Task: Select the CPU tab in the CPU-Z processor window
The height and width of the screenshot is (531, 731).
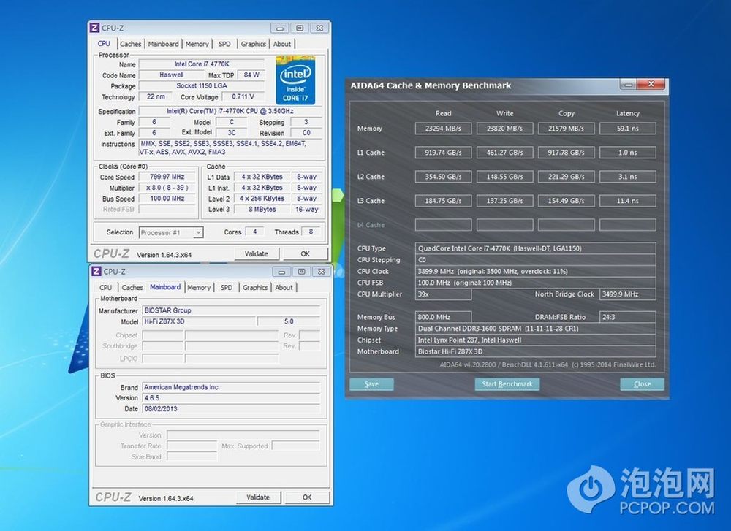Action: pos(104,43)
